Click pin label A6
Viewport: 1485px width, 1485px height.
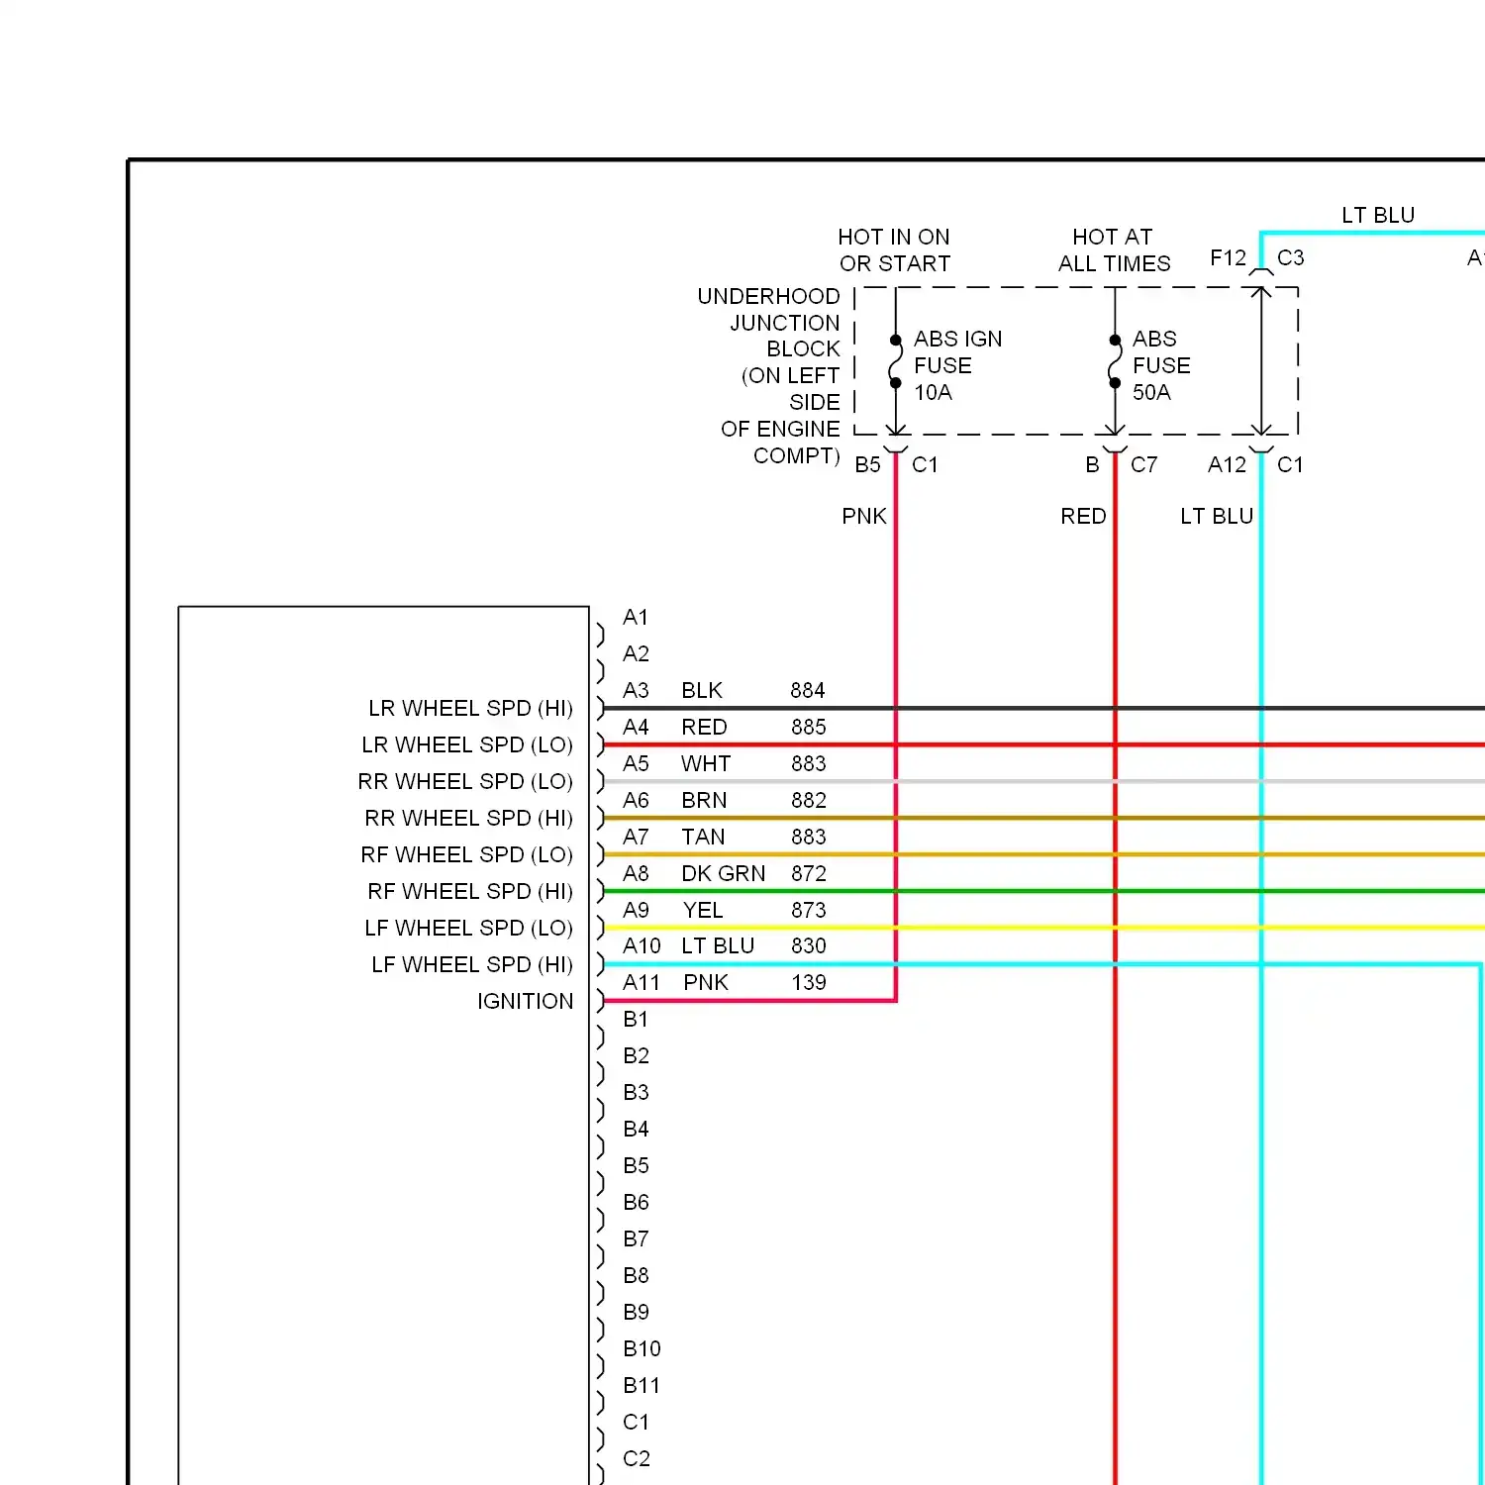point(636,801)
